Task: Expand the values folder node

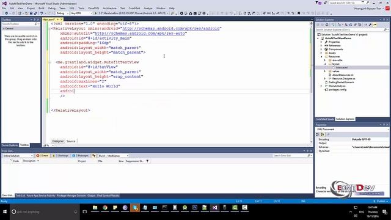Action: [x=325, y=71]
